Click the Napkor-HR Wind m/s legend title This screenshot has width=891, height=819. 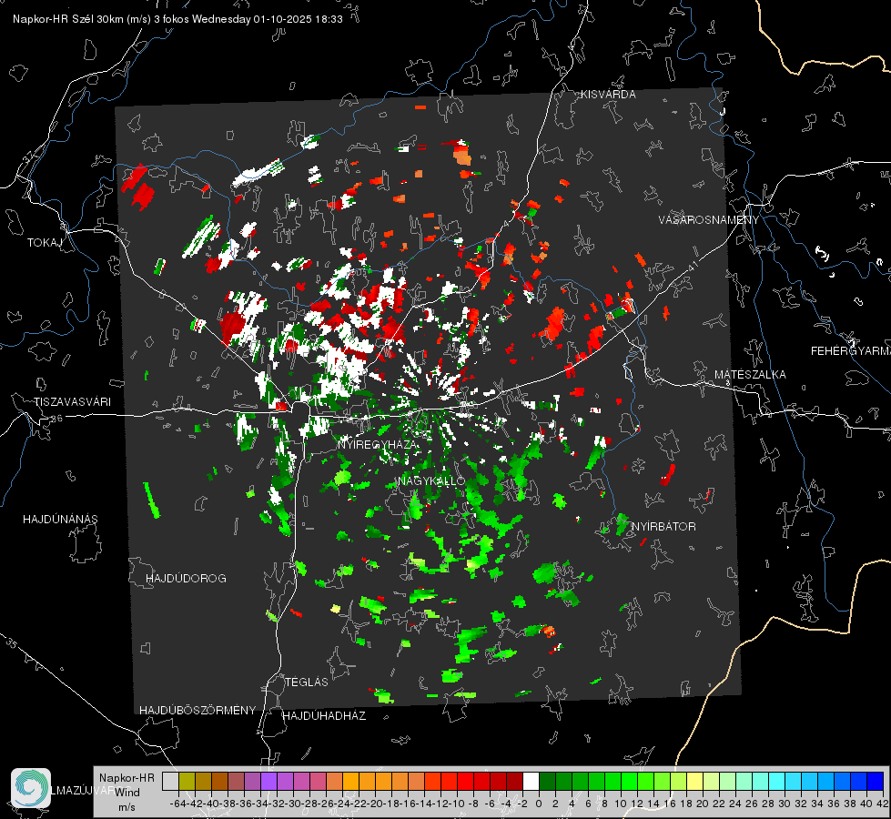pos(127,792)
